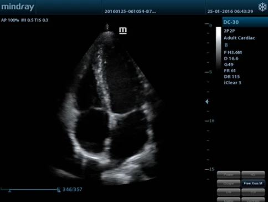Click the snowflake freeze icon
The image size is (268, 202).
(262, 7)
